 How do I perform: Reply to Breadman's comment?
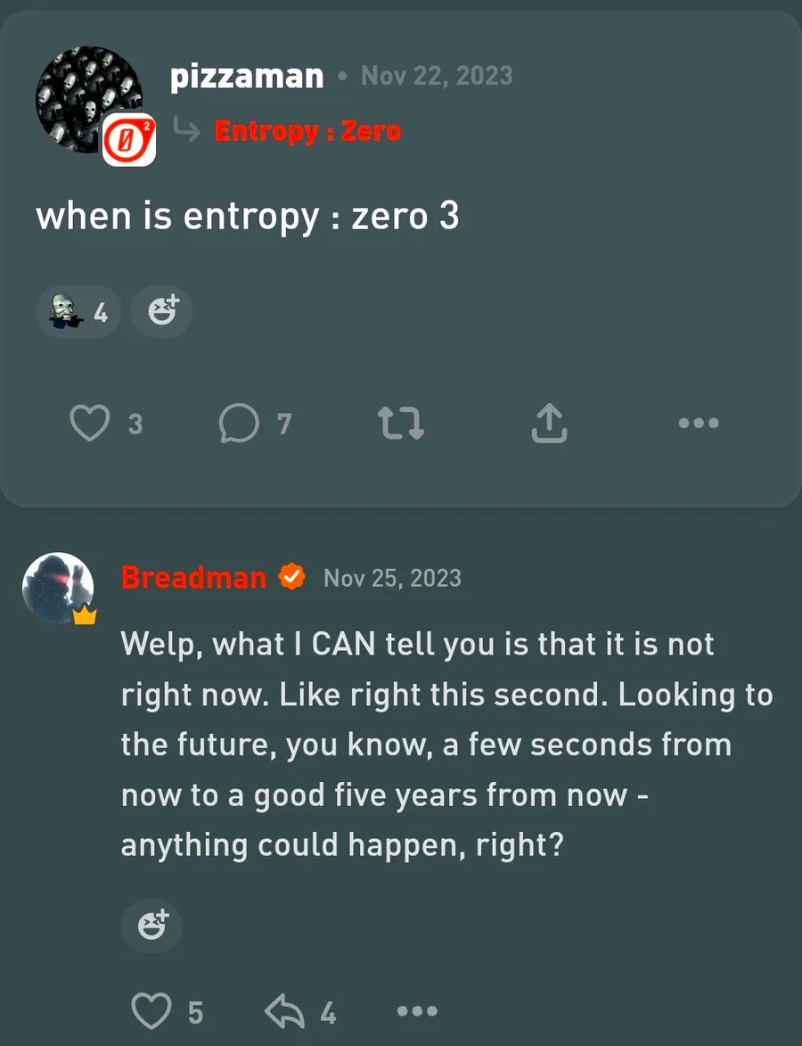(x=287, y=1012)
